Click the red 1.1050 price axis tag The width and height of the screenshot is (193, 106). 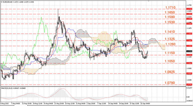coord(189,63)
